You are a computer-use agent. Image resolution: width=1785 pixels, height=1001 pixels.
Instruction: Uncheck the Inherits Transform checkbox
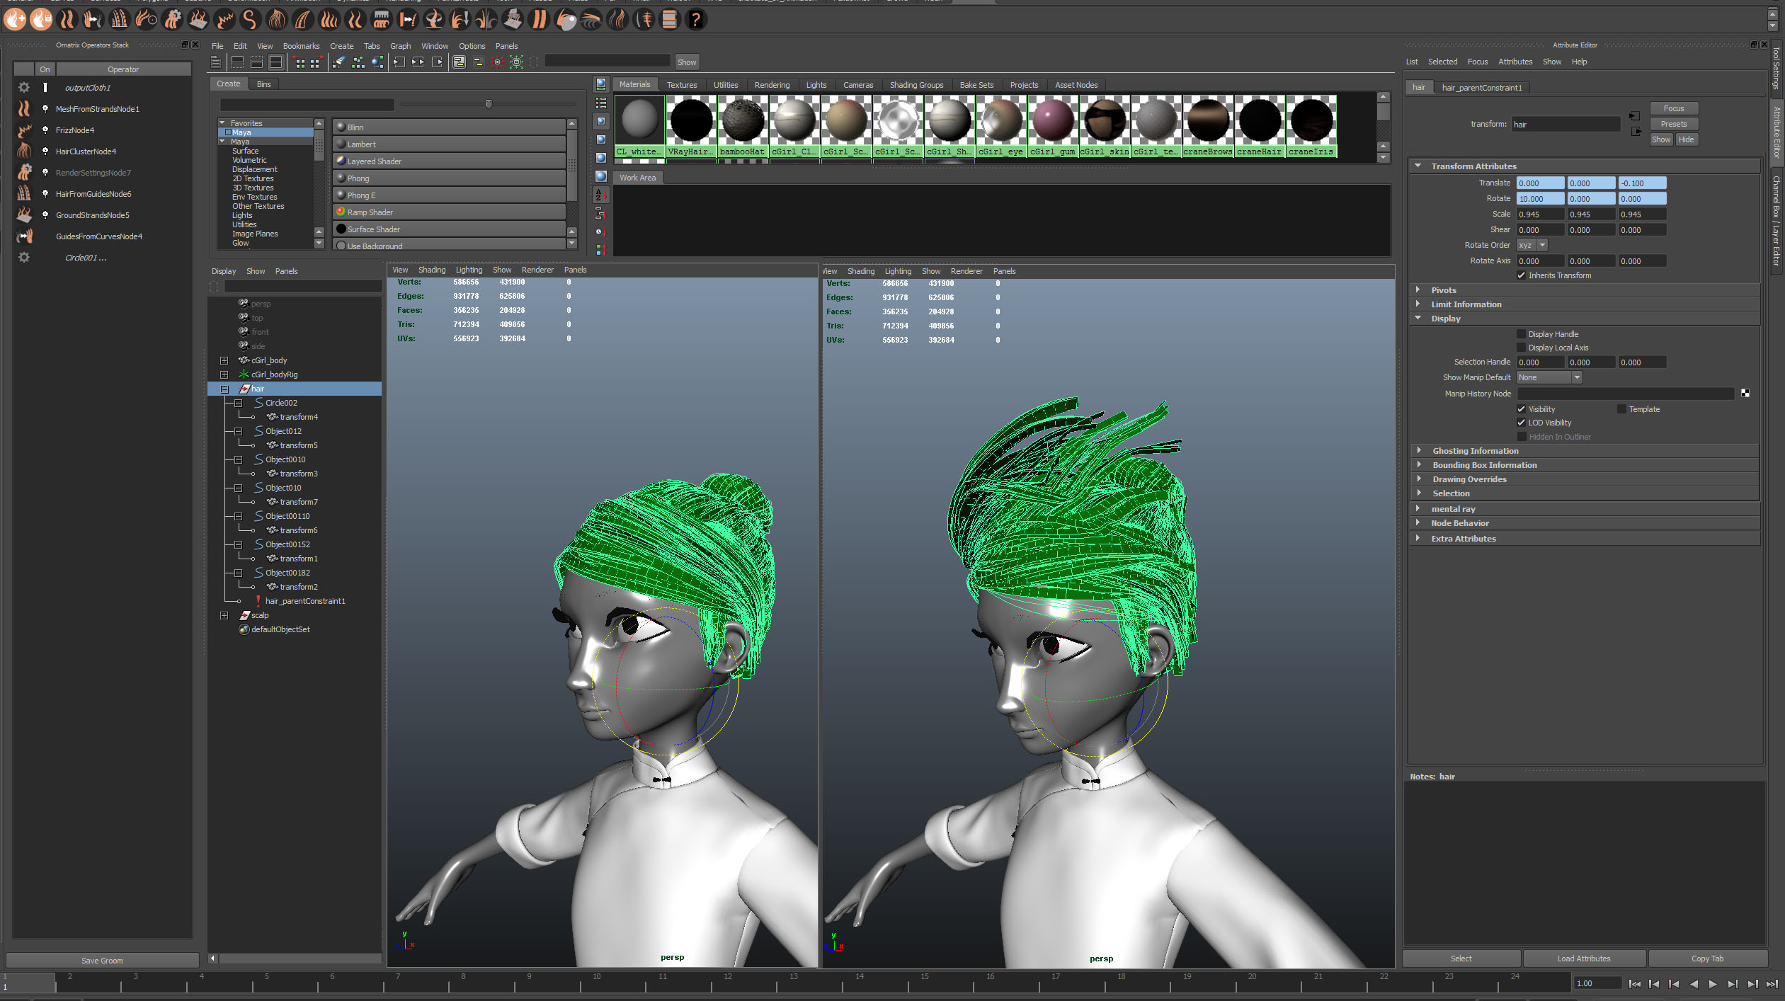(1521, 275)
